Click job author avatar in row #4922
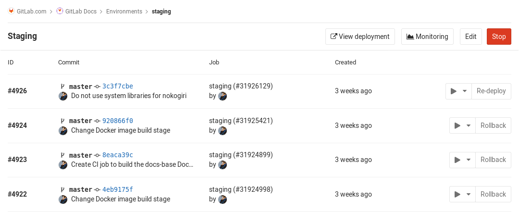Image resolution: width=519 pixels, height=212 pixels. (222, 199)
